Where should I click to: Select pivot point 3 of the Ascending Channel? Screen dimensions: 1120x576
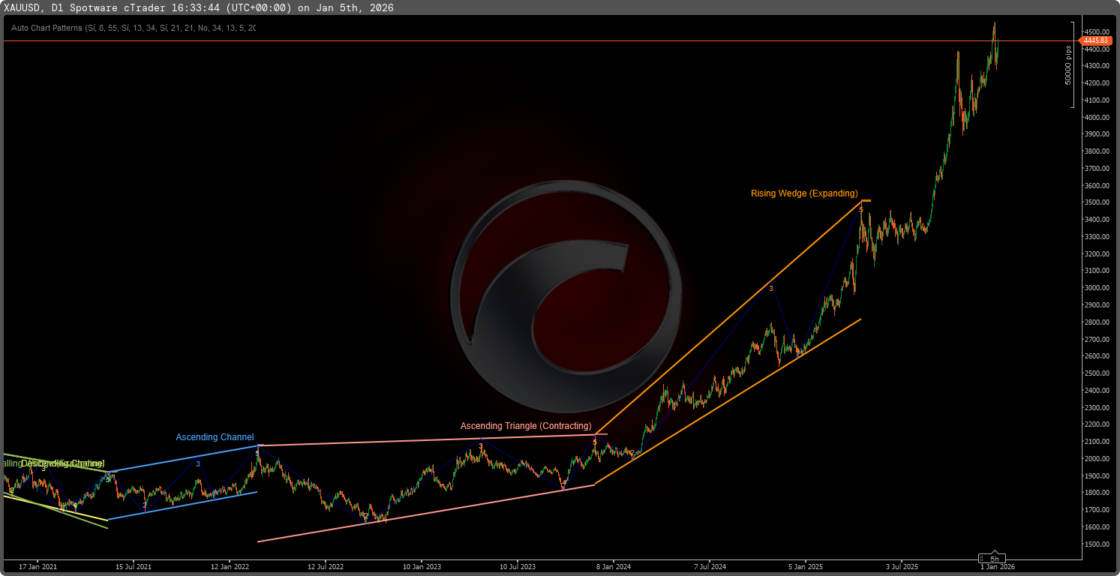click(x=198, y=463)
